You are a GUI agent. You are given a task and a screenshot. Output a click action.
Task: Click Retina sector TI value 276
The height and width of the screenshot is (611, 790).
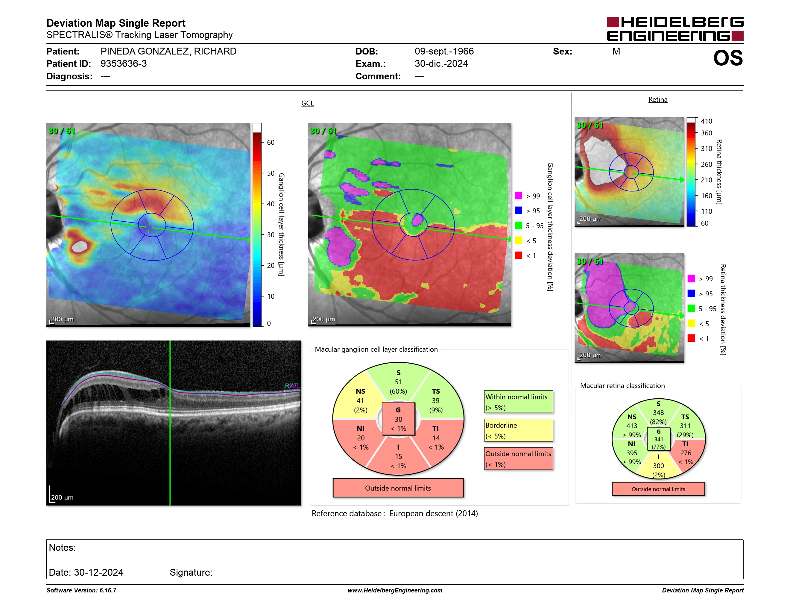(x=686, y=453)
